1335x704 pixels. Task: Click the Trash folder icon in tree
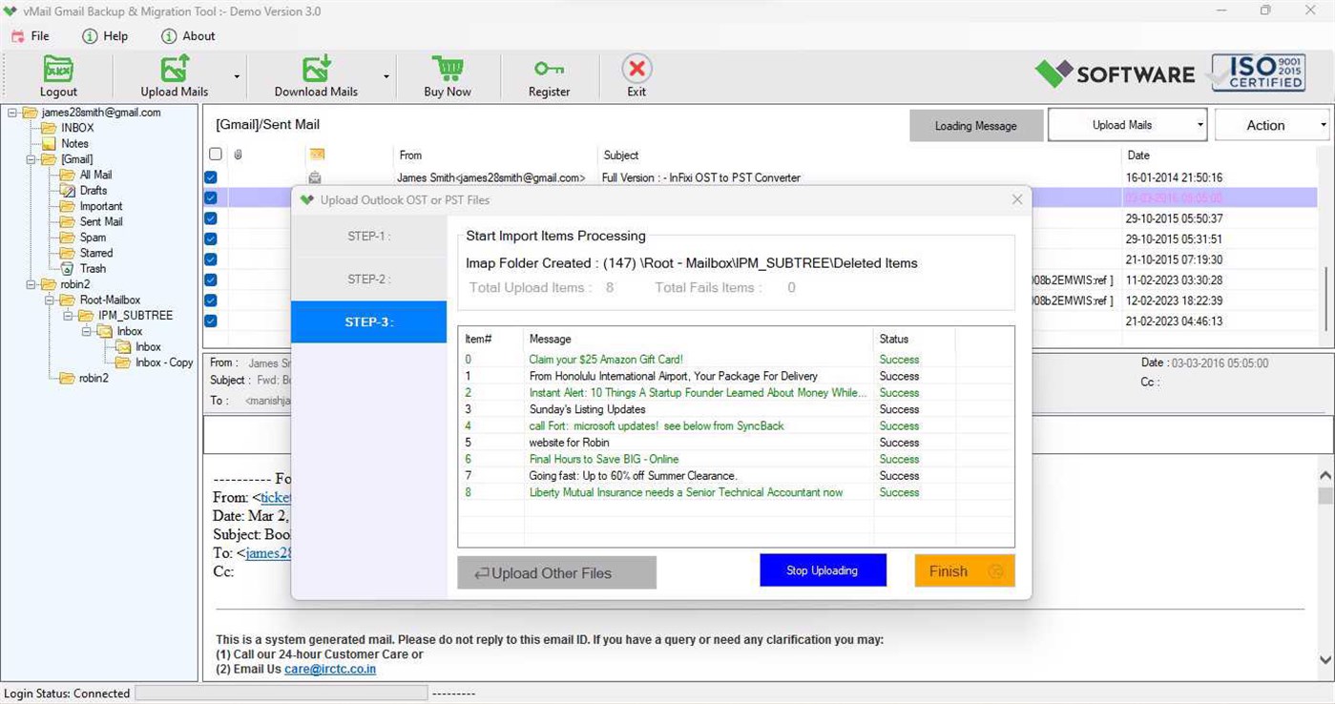coord(68,268)
